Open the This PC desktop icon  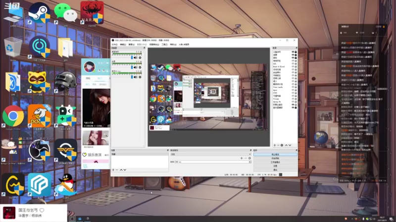pyautogui.click(x=13, y=13)
